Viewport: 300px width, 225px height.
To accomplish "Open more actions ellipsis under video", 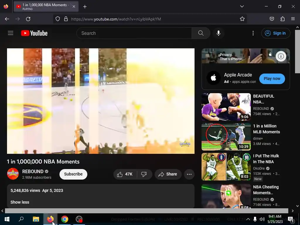I will (x=189, y=174).
